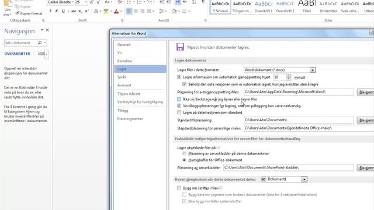
Task: Open the font color dropdown arrow
Action: coord(121,11)
